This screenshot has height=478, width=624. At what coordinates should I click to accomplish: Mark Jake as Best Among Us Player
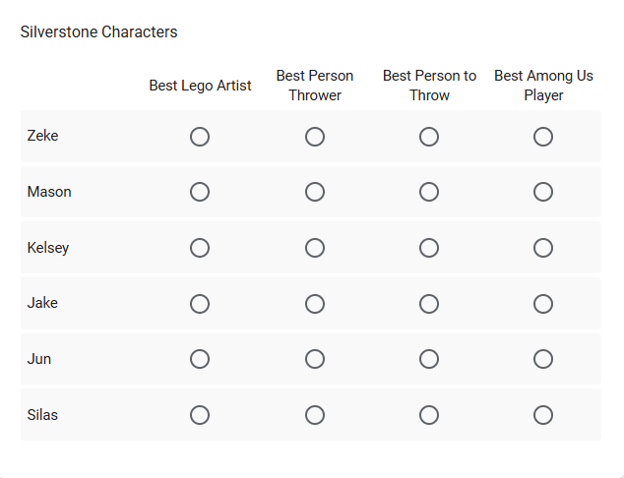(543, 304)
